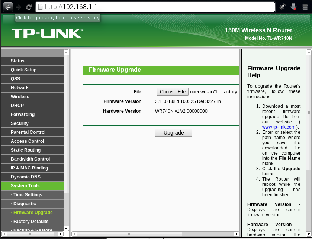Screen dimensions: 312x239
Task: Open the QSS menu item
Action: 32,79
